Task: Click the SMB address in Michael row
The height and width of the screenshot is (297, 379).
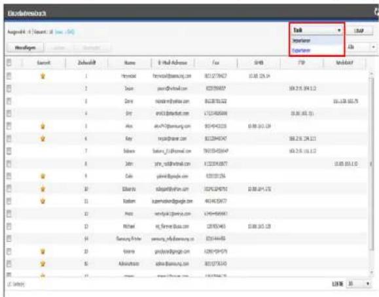Action: pos(259,226)
